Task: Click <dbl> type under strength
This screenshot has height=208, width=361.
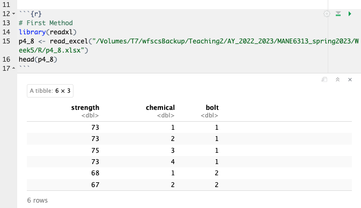Action: coord(90,115)
